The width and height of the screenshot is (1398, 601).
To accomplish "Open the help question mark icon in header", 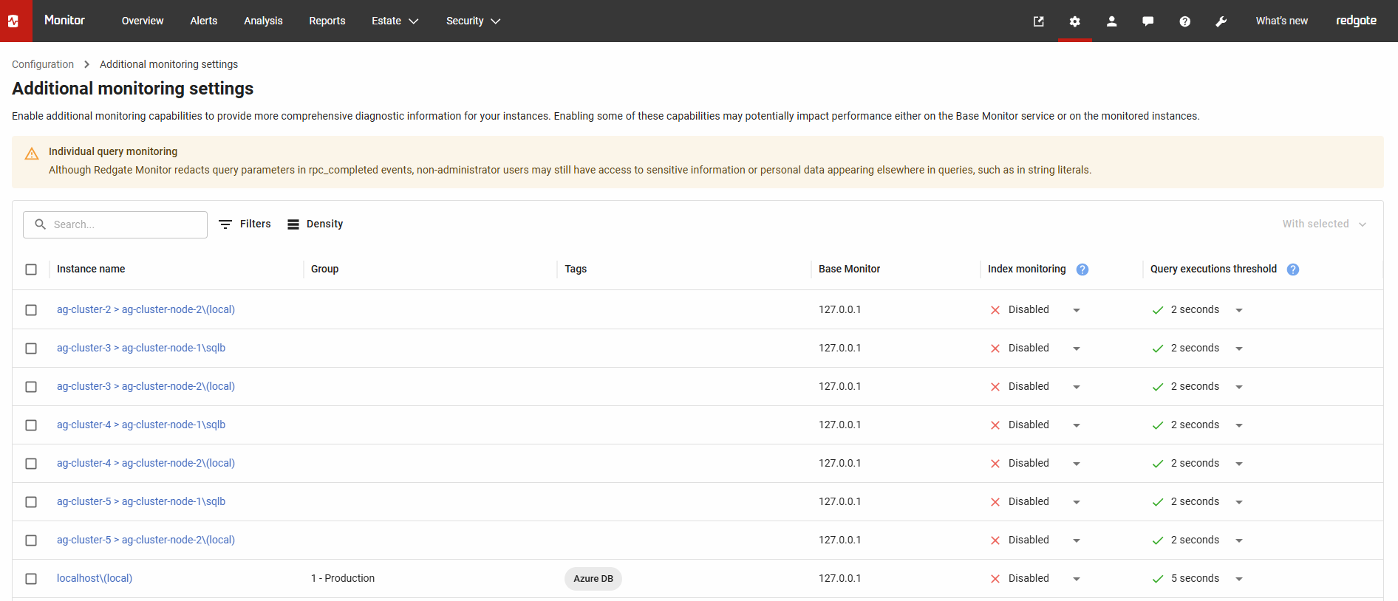I will (1184, 21).
